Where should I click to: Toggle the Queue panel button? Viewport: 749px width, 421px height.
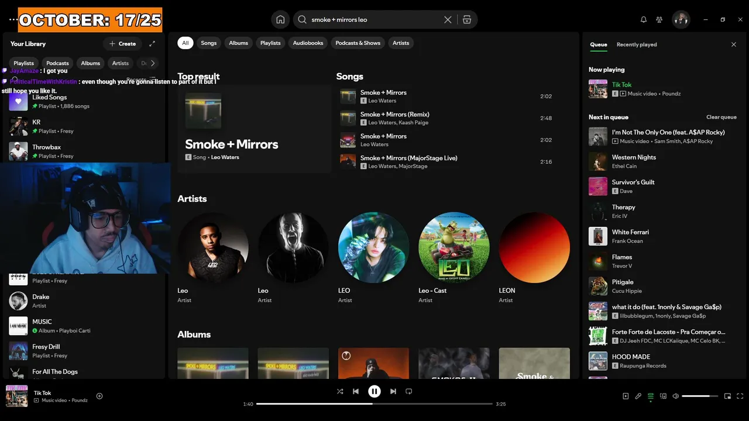[651, 396]
